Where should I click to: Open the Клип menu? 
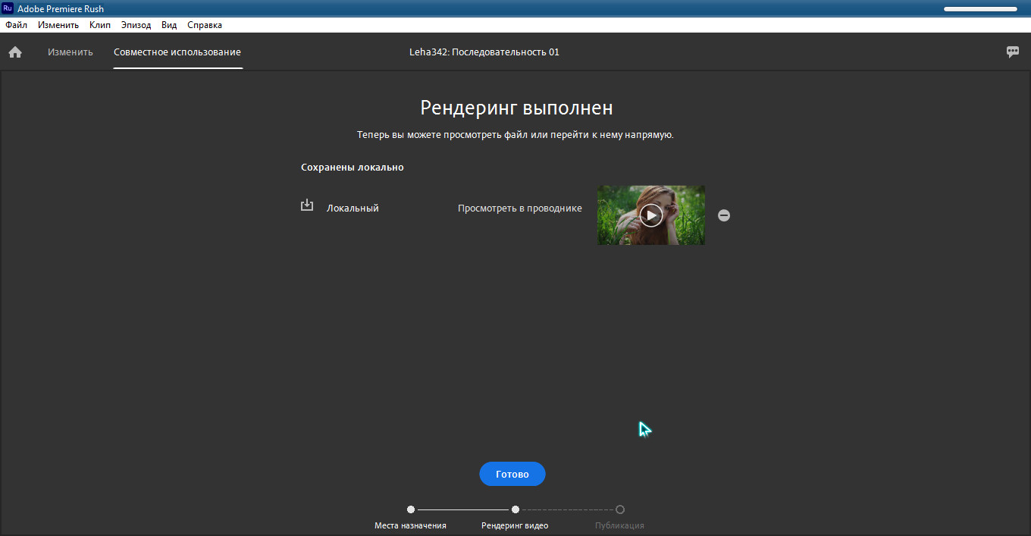(x=99, y=25)
